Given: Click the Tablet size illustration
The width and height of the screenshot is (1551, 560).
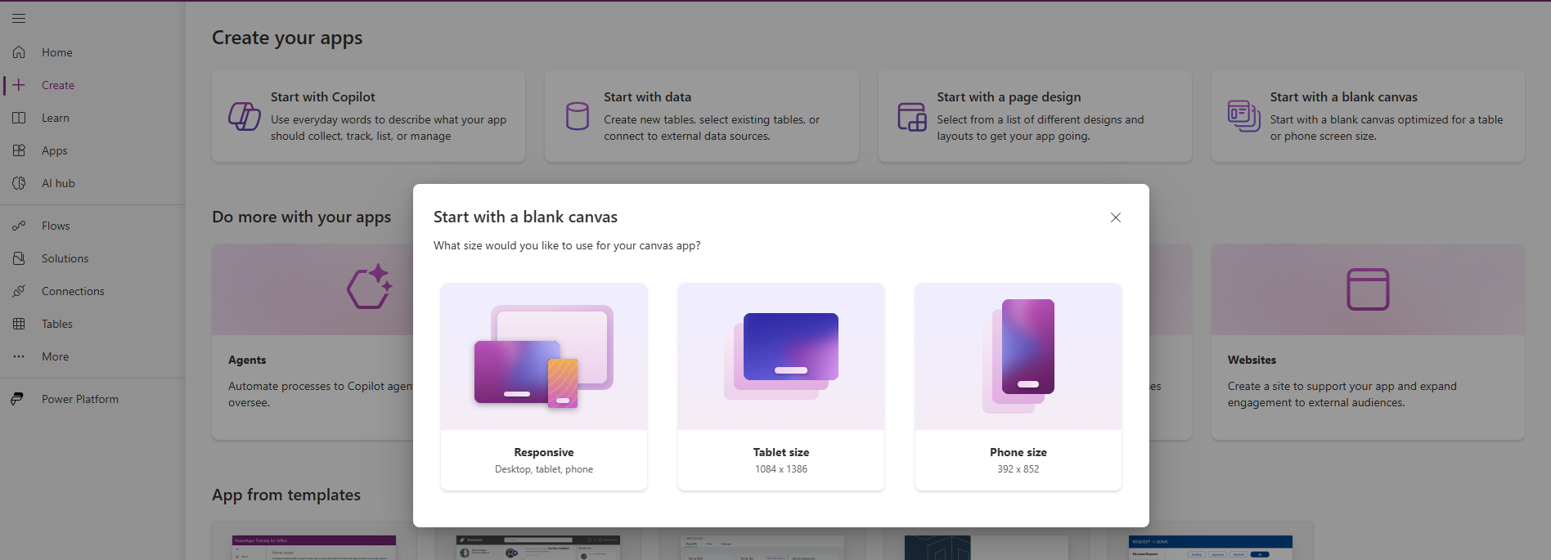Looking at the screenshot, I should [781, 356].
